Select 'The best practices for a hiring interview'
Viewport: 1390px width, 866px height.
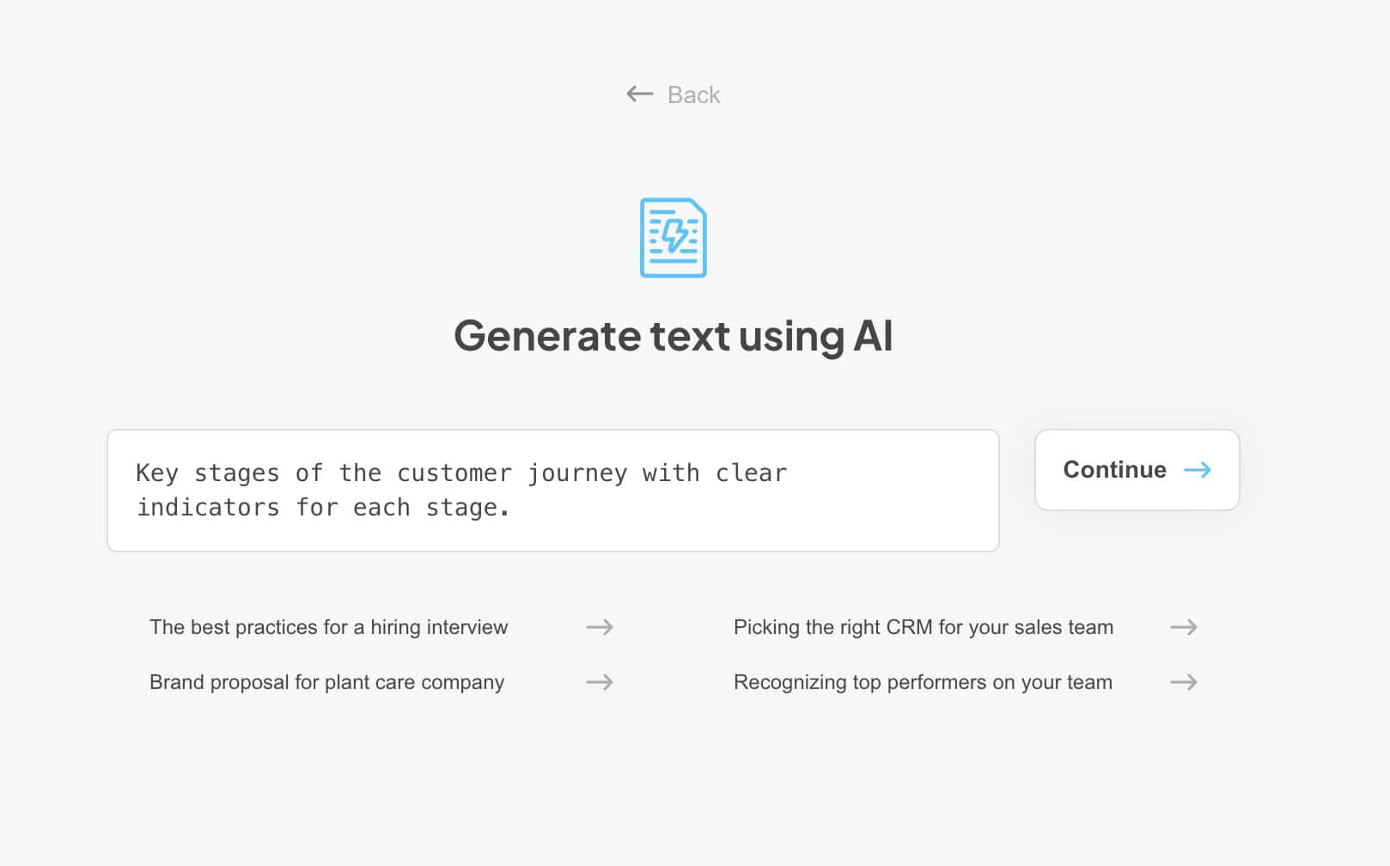point(329,627)
